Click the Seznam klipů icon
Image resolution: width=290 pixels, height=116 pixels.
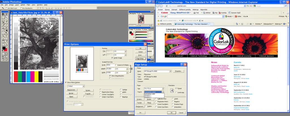point(229,13)
